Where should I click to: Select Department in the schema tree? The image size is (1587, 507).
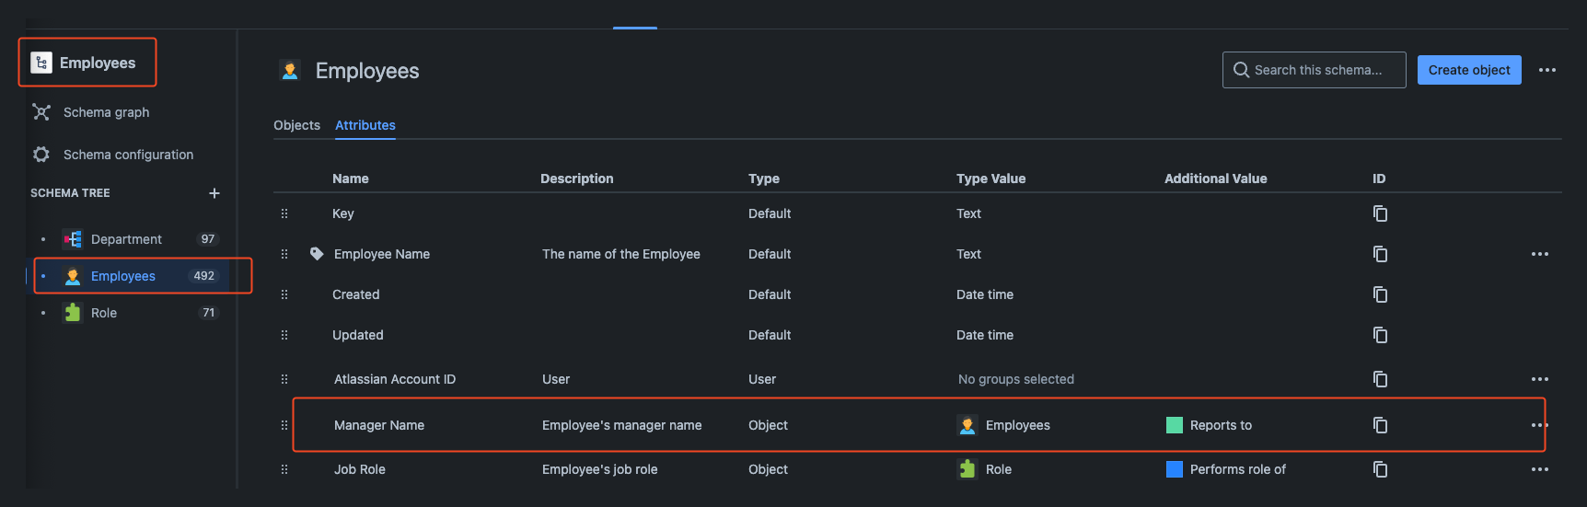coord(126,239)
